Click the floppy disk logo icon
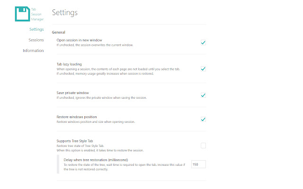 pos(22,14)
